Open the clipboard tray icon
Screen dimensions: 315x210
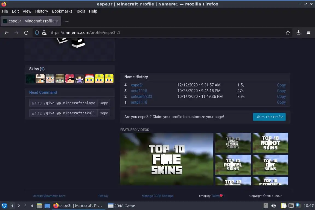[x=284, y=206]
